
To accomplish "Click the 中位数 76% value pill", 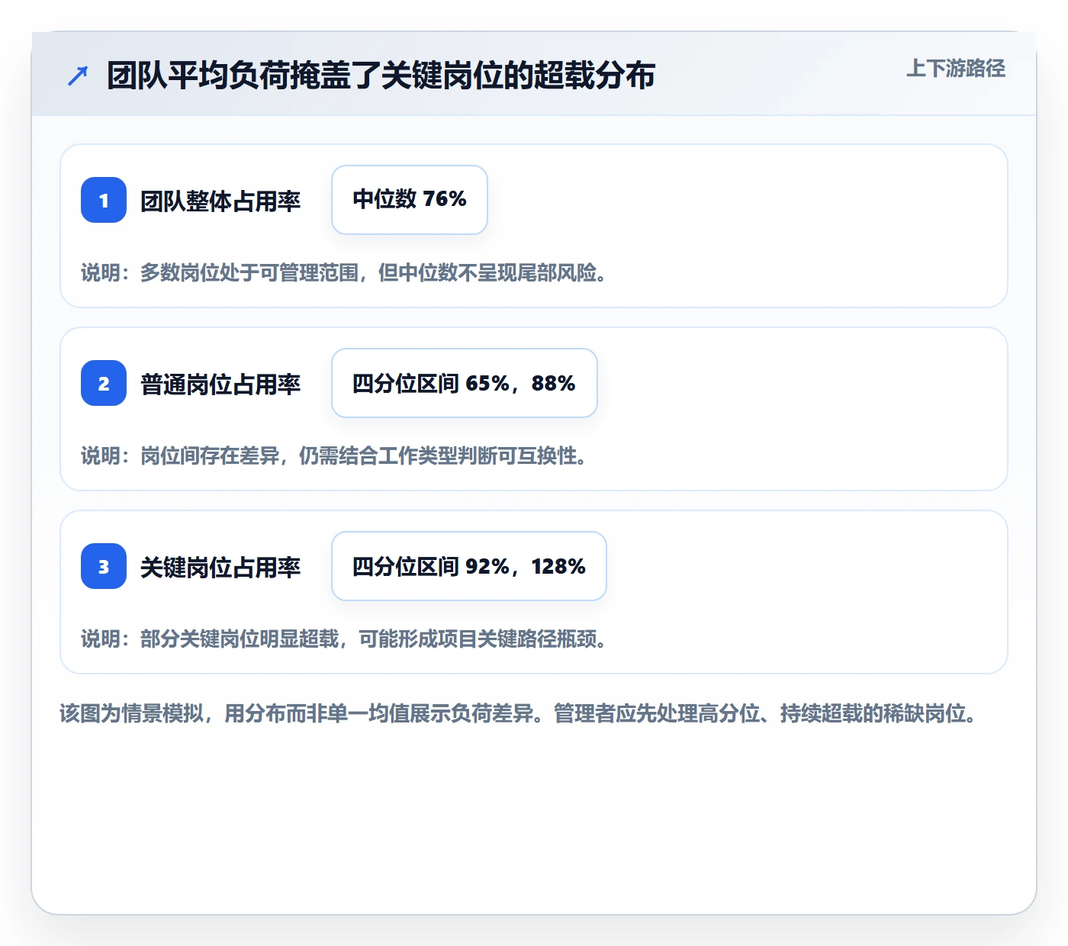I will pos(410,200).
